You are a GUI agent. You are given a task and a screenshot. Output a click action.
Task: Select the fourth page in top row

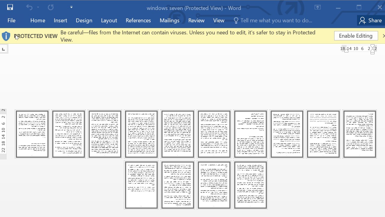point(141,134)
